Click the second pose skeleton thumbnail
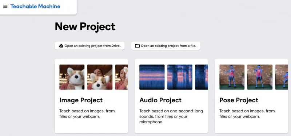This screenshot has width=291, height=136. 260,77
